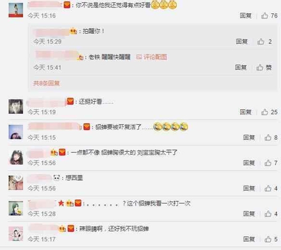Viewport: 281px width, 250px height.
Task: Reply to the 辣眼睛啊 comment
Action: [249, 239]
